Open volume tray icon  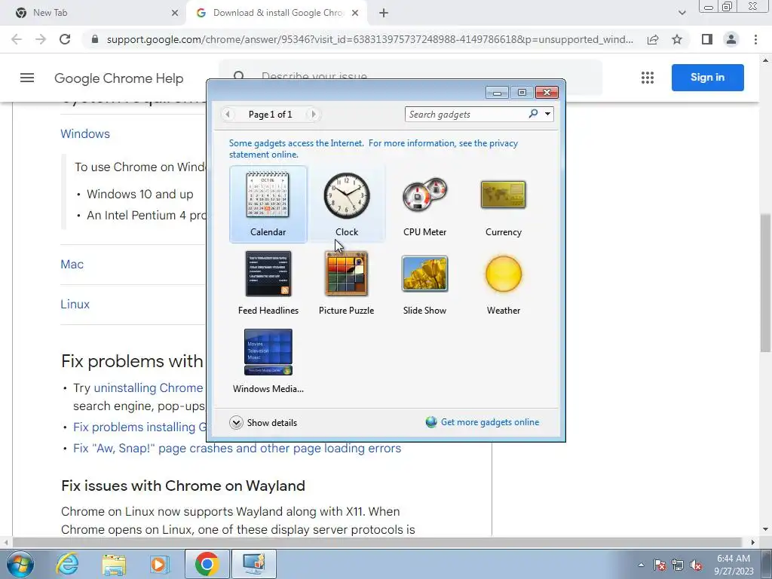click(x=696, y=565)
